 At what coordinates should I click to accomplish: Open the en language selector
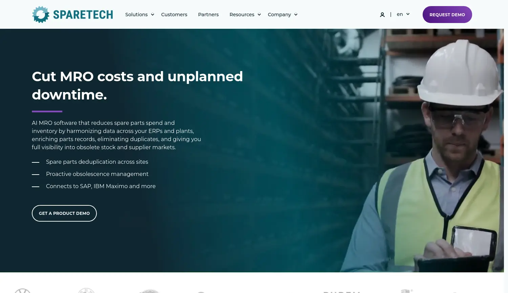point(403,14)
